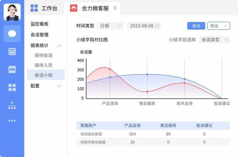Select the 视频号微信客服 row
238x157 pixels.
point(153,142)
